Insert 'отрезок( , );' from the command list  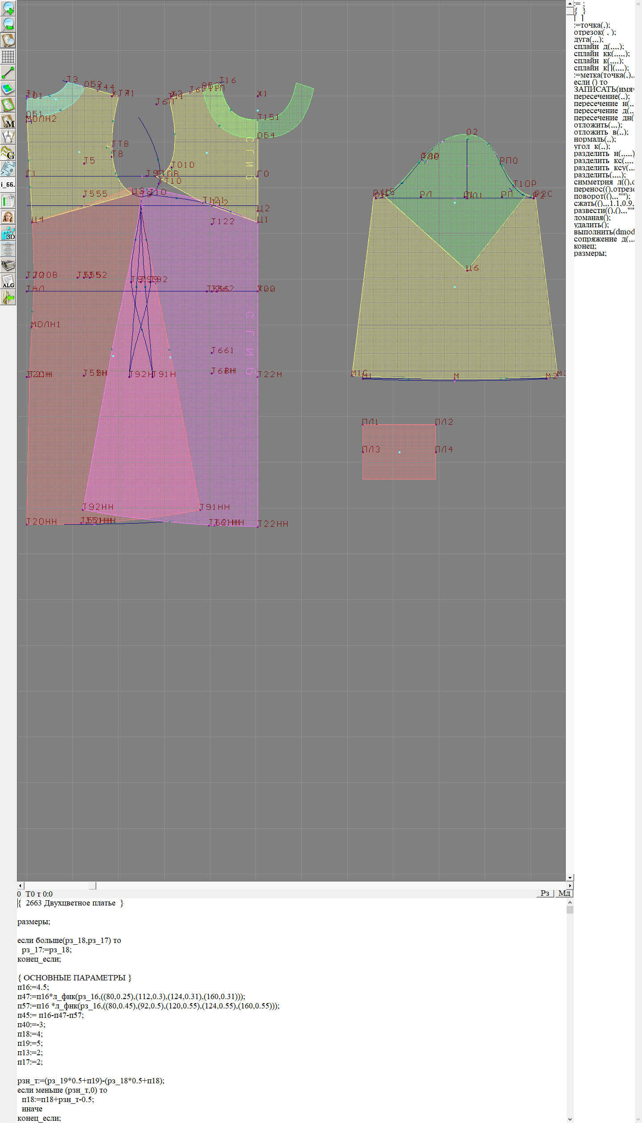(x=594, y=32)
